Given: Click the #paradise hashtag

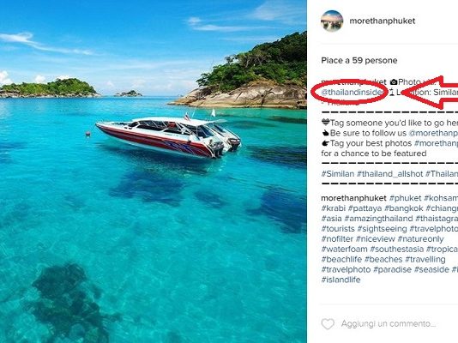Looking at the screenshot, I should pyautogui.click(x=393, y=269).
